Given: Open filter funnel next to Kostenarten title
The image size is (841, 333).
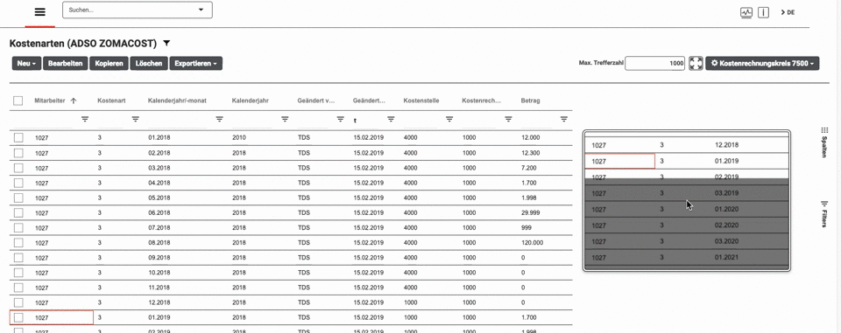Looking at the screenshot, I should pos(166,43).
